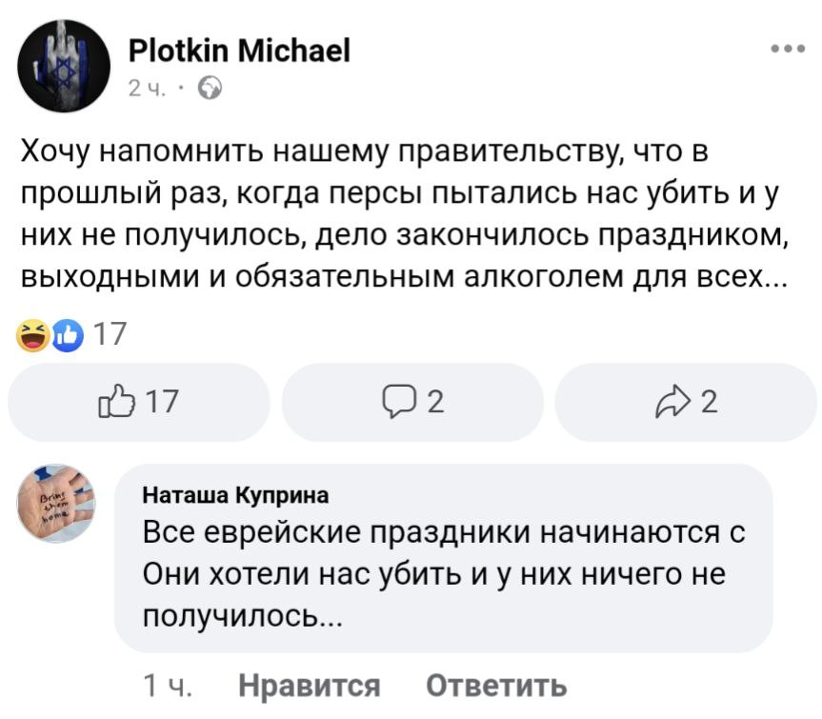Image resolution: width=822 pixels, height=719 pixels.
Task: Open the Plotkin Michael profile name link
Action: [x=239, y=49]
